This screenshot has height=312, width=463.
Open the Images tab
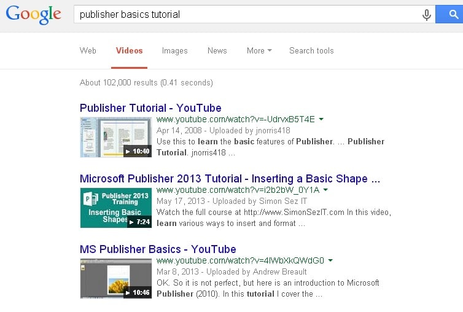[x=175, y=51]
